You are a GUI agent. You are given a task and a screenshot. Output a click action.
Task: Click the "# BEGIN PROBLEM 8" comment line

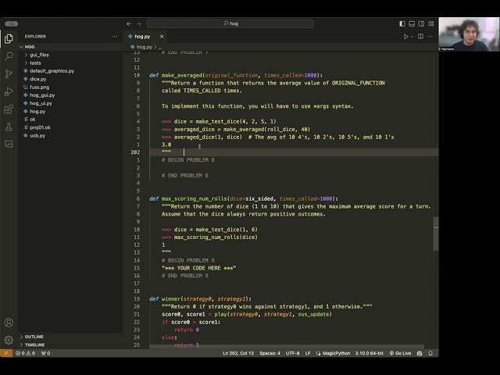[188, 160]
